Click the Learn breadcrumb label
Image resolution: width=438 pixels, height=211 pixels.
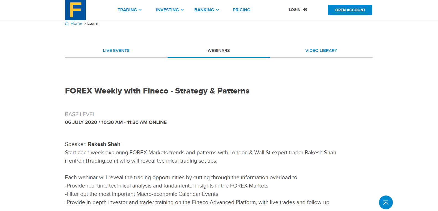point(93,24)
